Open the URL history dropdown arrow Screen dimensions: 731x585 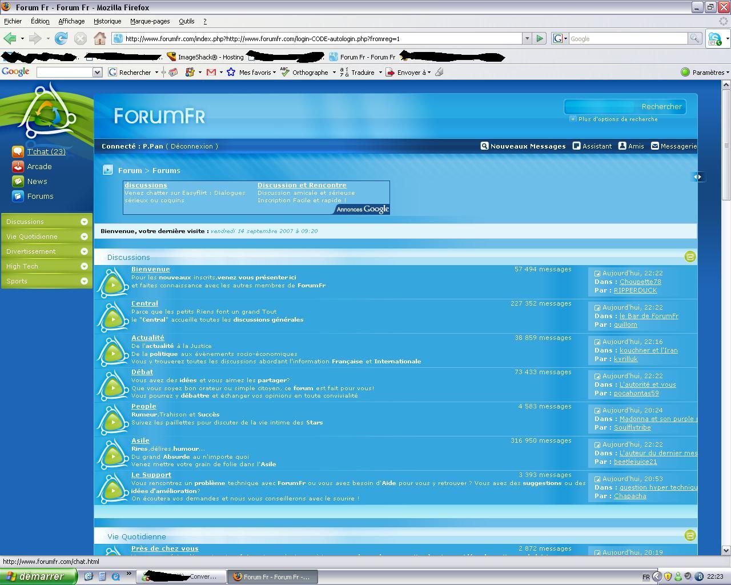pyautogui.click(x=527, y=38)
